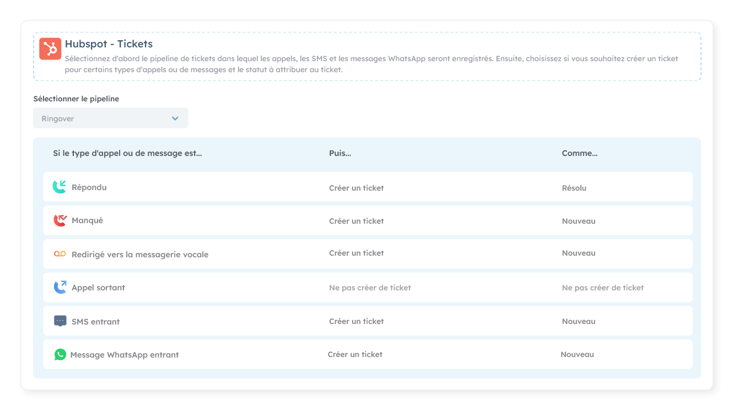Click the 'Message WhatsApp entrant' label
Image resolution: width=734 pixels, height=411 pixels.
[x=125, y=355]
